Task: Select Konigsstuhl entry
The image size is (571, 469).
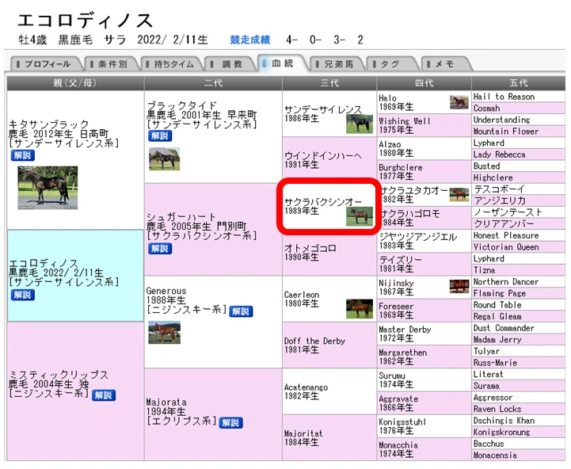Action: pyautogui.click(x=424, y=426)
